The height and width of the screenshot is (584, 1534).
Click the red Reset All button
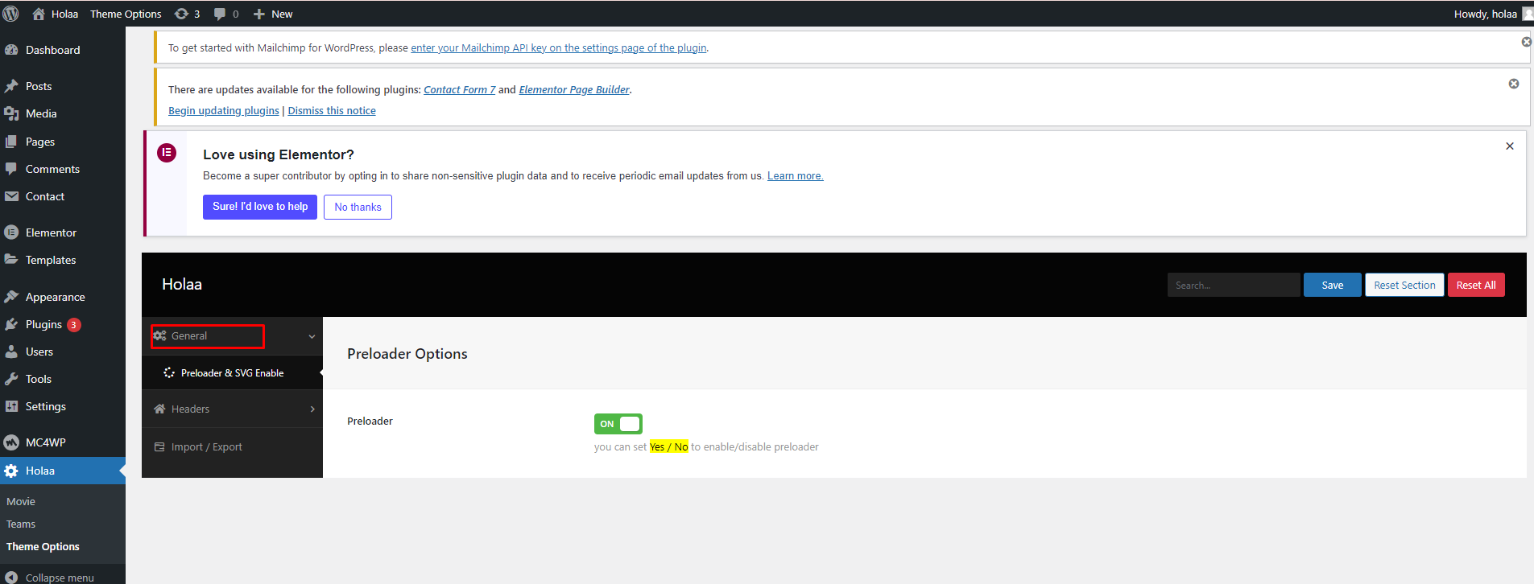1475,285
